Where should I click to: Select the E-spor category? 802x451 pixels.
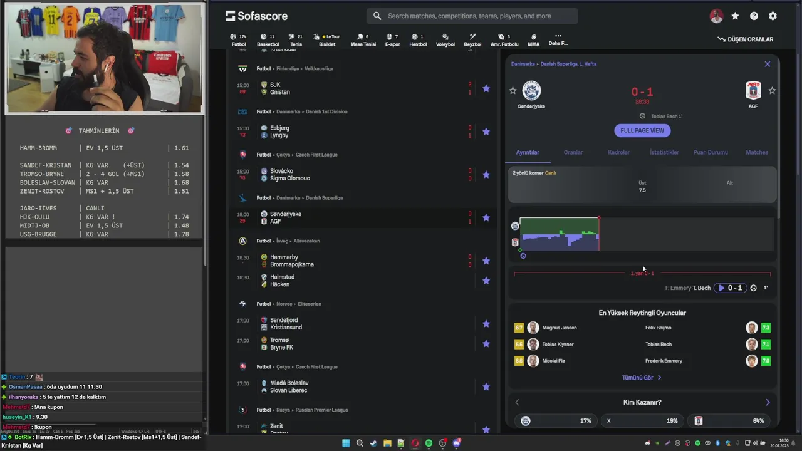pos(392,40)
